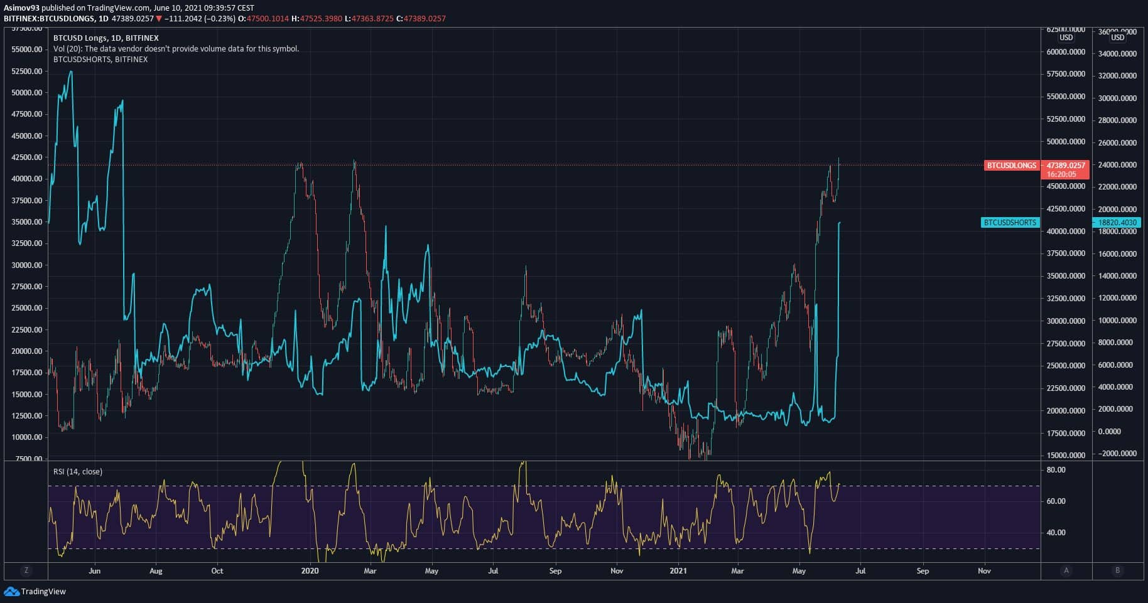
Task: Click 57500.0000 on the longs price scale
Action: coord(1066,74)
